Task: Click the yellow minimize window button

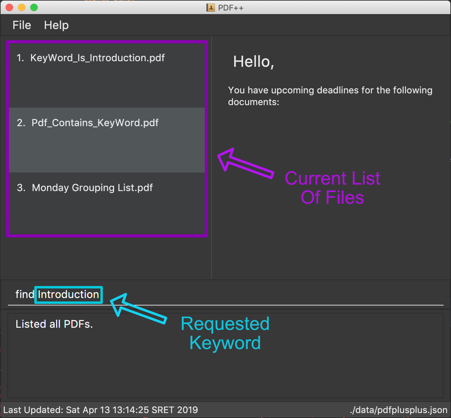Action: tap(22, 7)
